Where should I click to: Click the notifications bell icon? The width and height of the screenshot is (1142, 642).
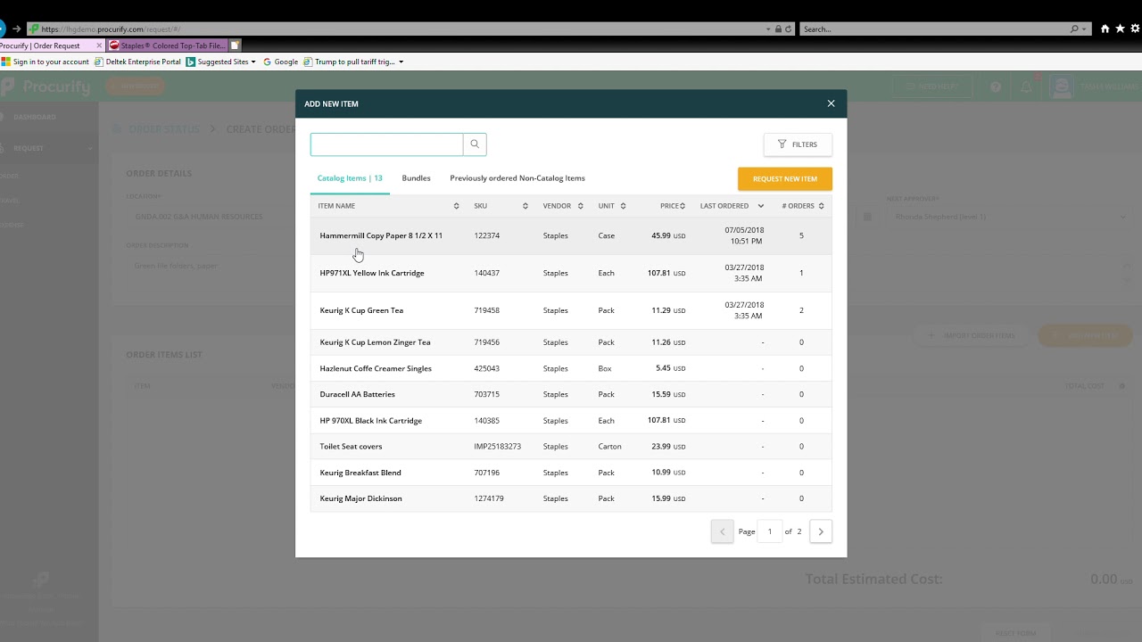pyautogui.click(x=1026, y=86)
